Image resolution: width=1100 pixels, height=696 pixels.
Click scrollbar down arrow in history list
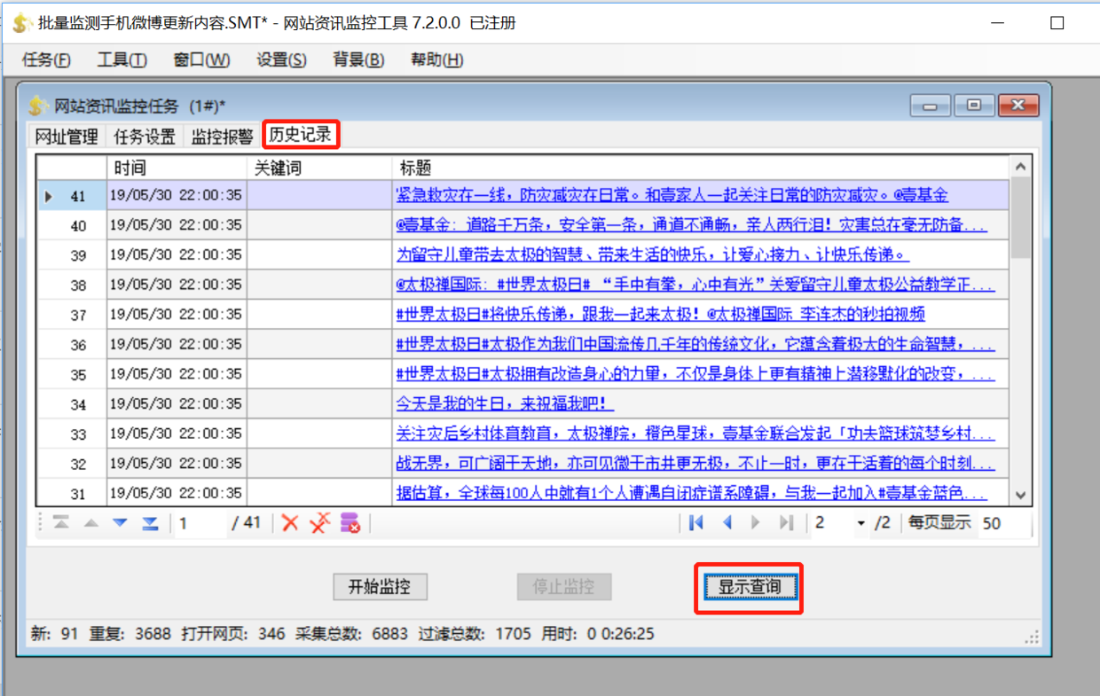pos(1020,496)
